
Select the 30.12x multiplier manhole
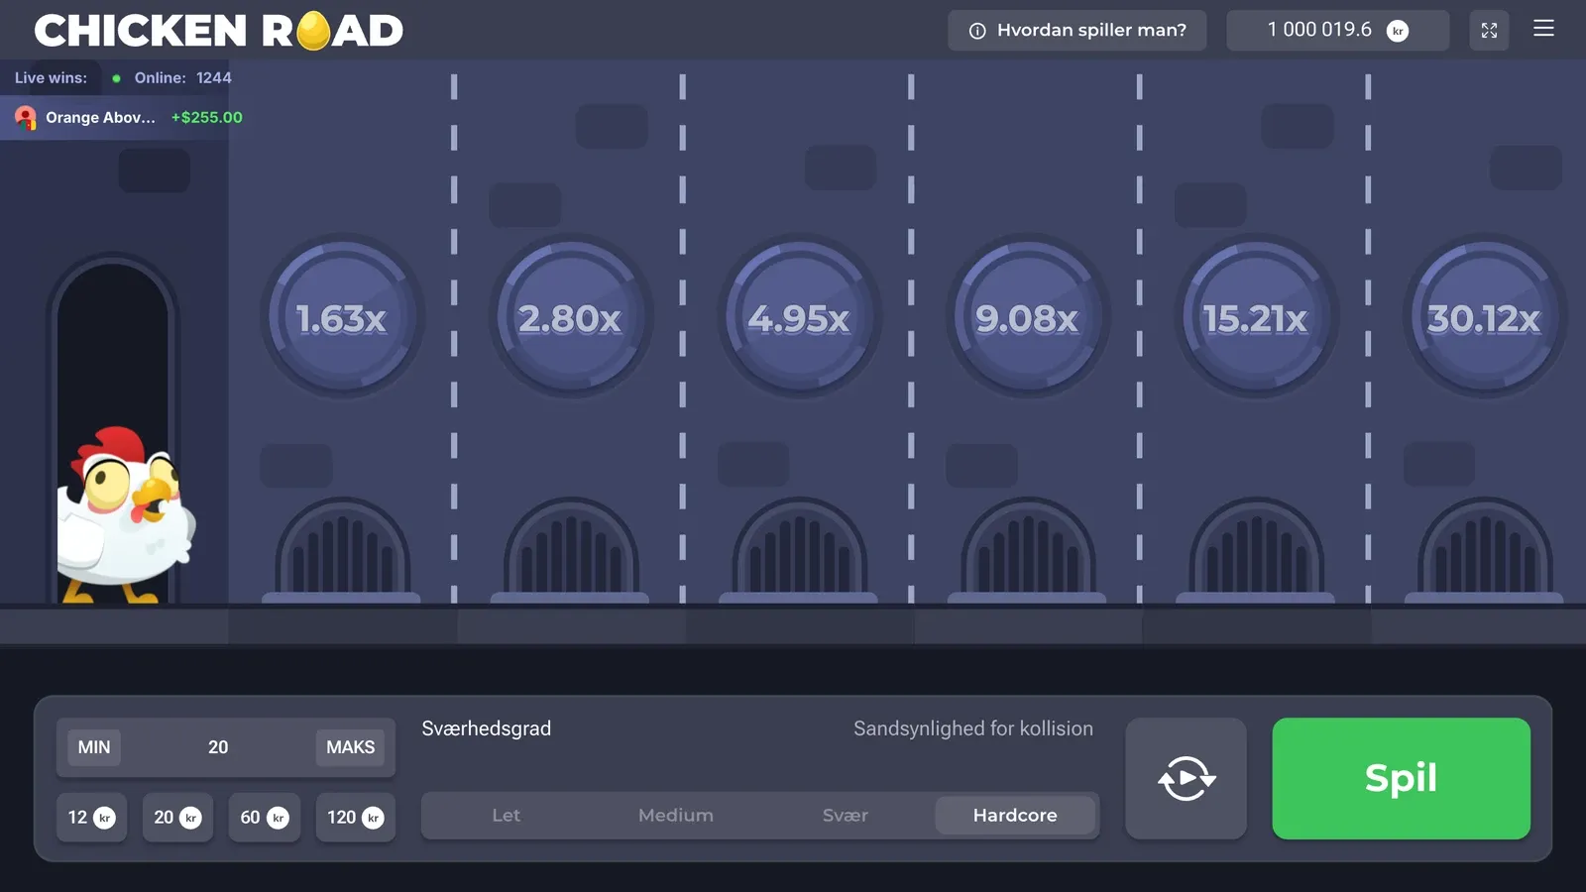coord(1484,317)
